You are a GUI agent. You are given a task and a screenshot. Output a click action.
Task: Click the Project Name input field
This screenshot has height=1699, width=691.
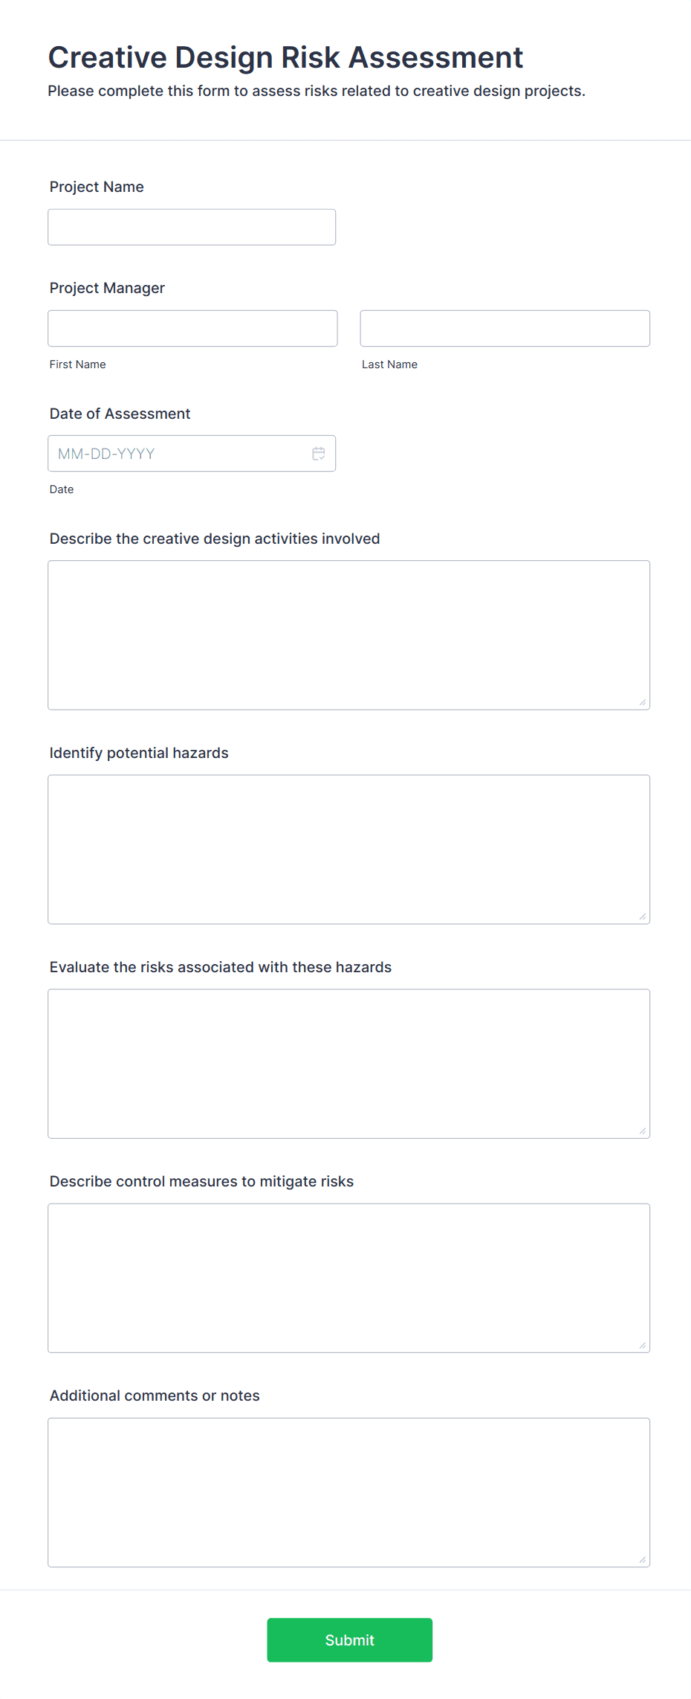(191, 226)
